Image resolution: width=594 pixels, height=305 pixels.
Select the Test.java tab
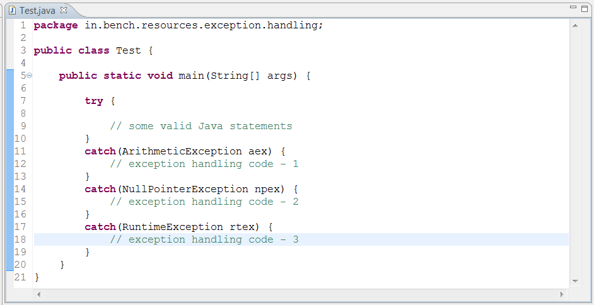[37, 11]
